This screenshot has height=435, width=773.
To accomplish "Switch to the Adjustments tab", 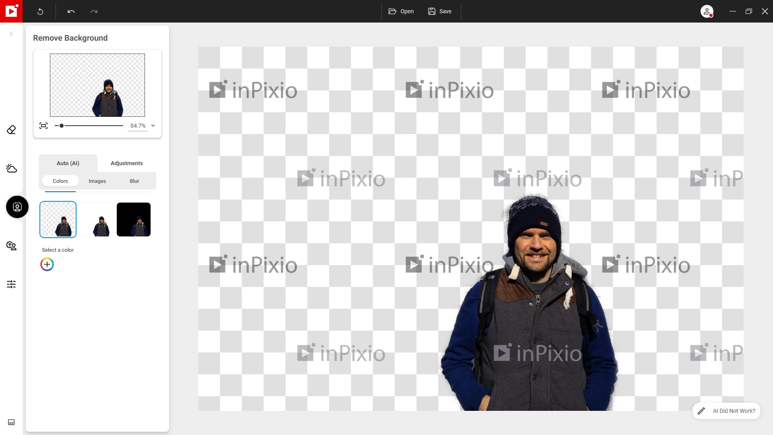I will (x=126, y=163).
